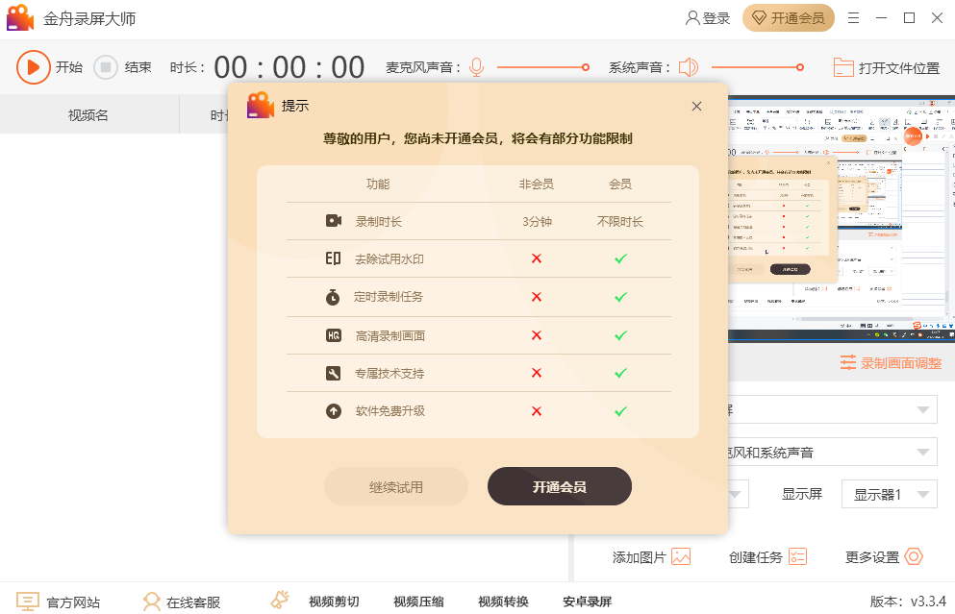Click the 专属技术支持 row text
The image size is (955, 614).
pyautogui.click(x=390, y=374)
